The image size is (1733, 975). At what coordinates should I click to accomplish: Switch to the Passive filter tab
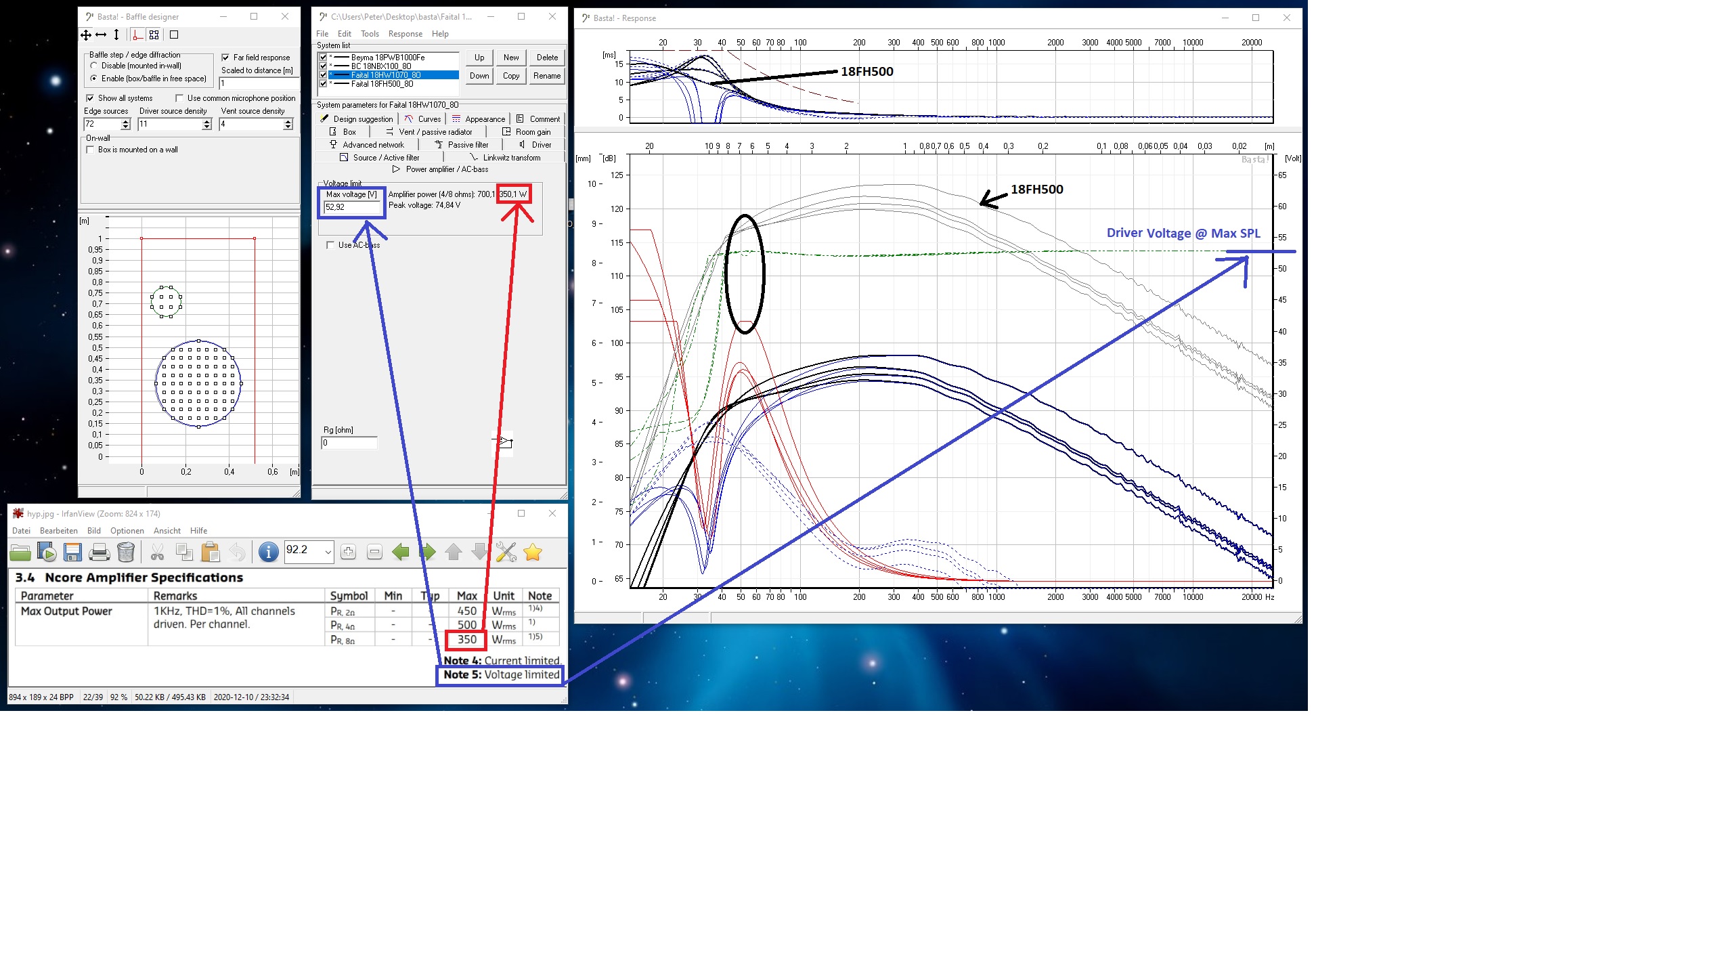462,145
